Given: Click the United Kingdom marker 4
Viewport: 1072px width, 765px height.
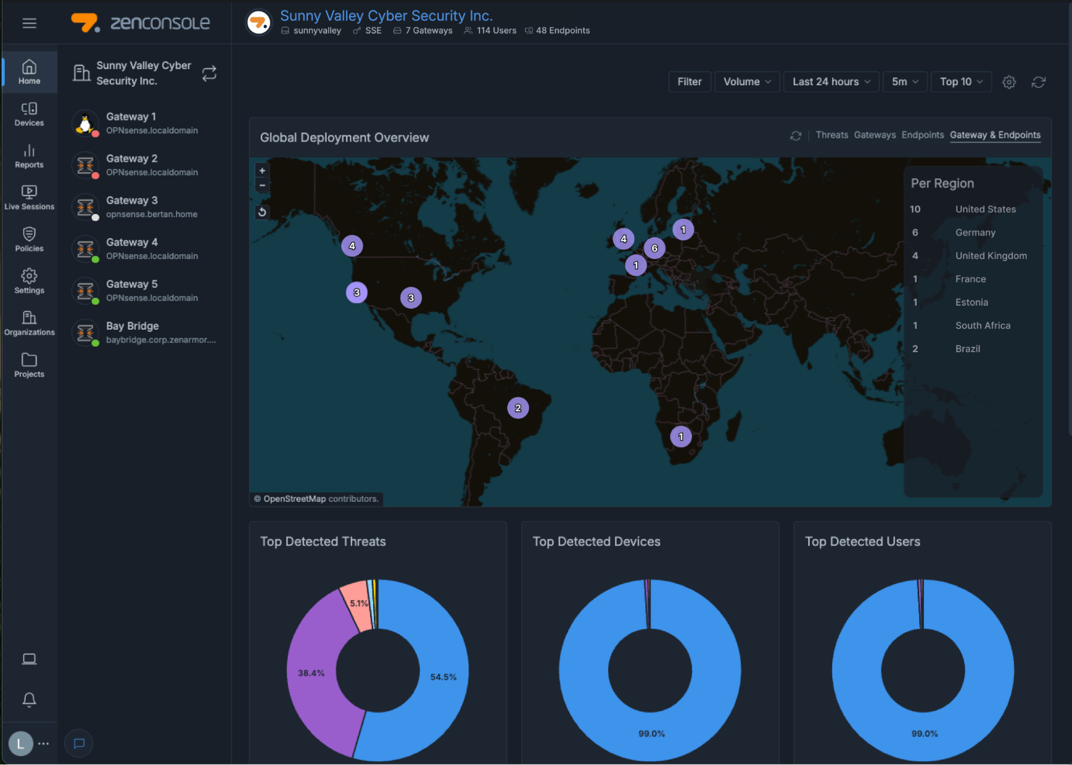Looking at the screenshot, I should click(623, 239).
